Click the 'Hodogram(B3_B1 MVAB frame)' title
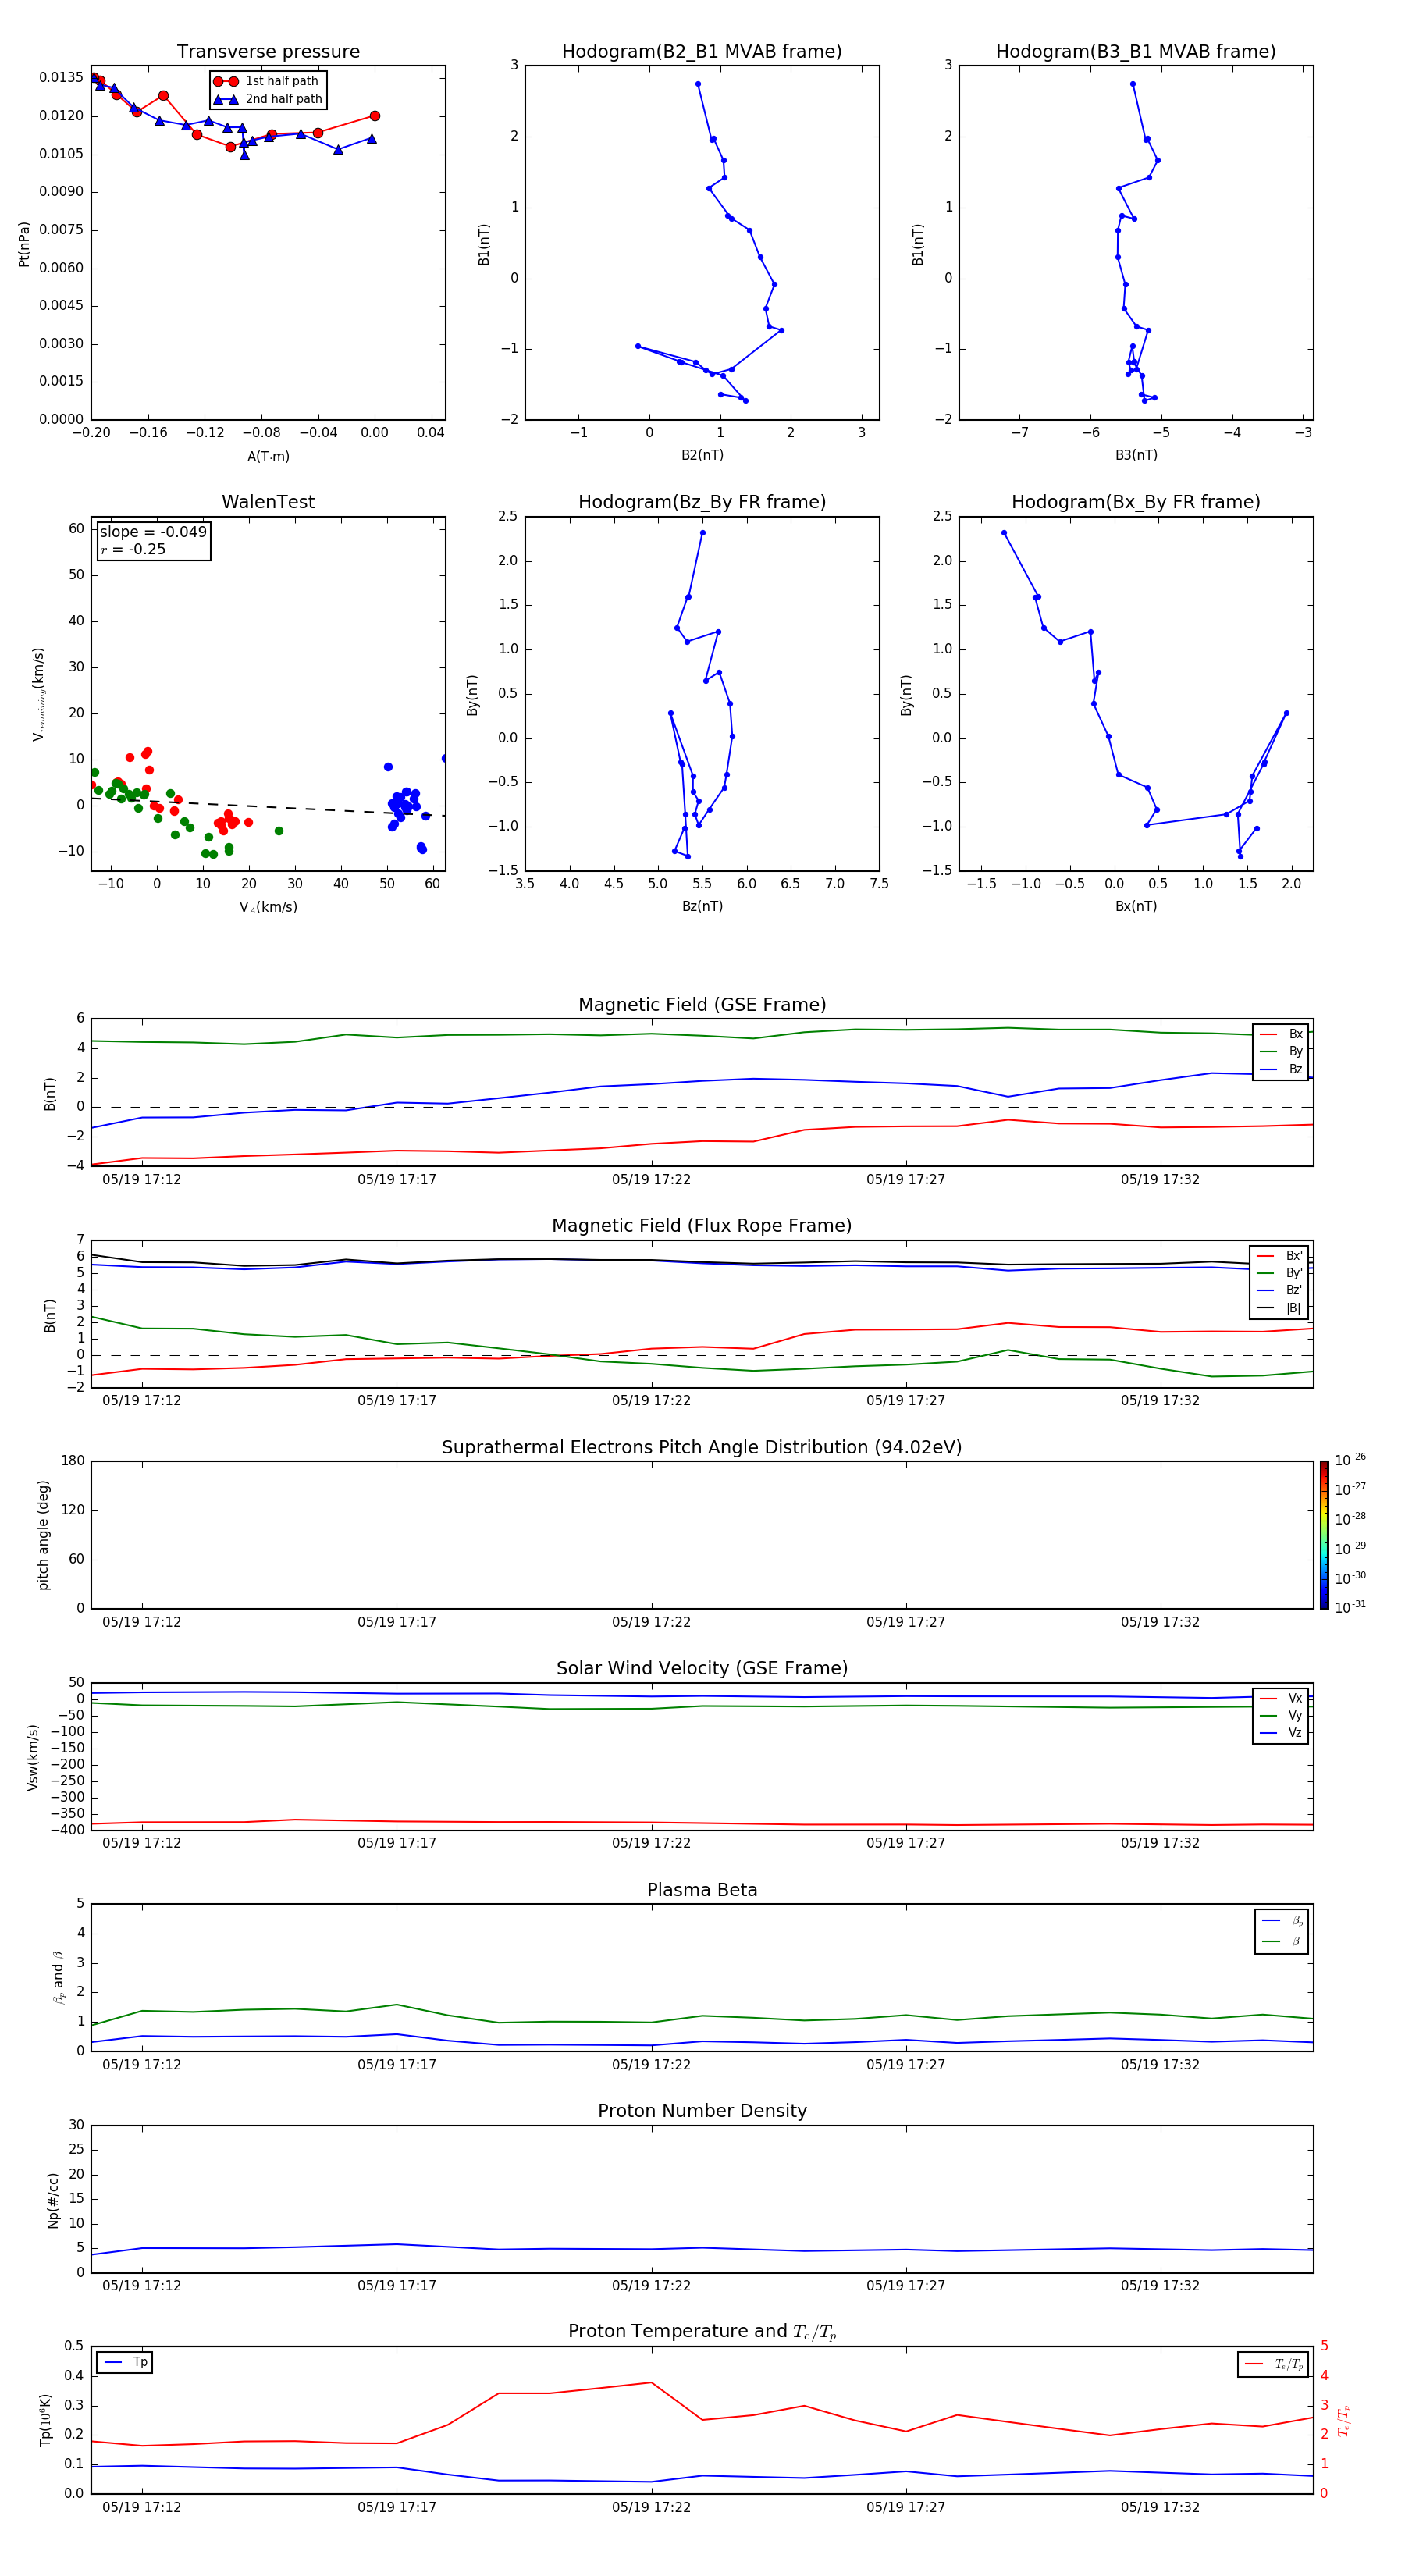 point(1136,52)
